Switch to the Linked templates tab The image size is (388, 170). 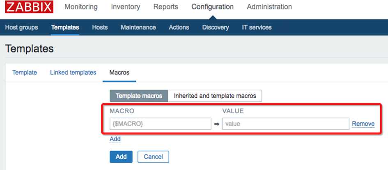click(x=73, y=73)
